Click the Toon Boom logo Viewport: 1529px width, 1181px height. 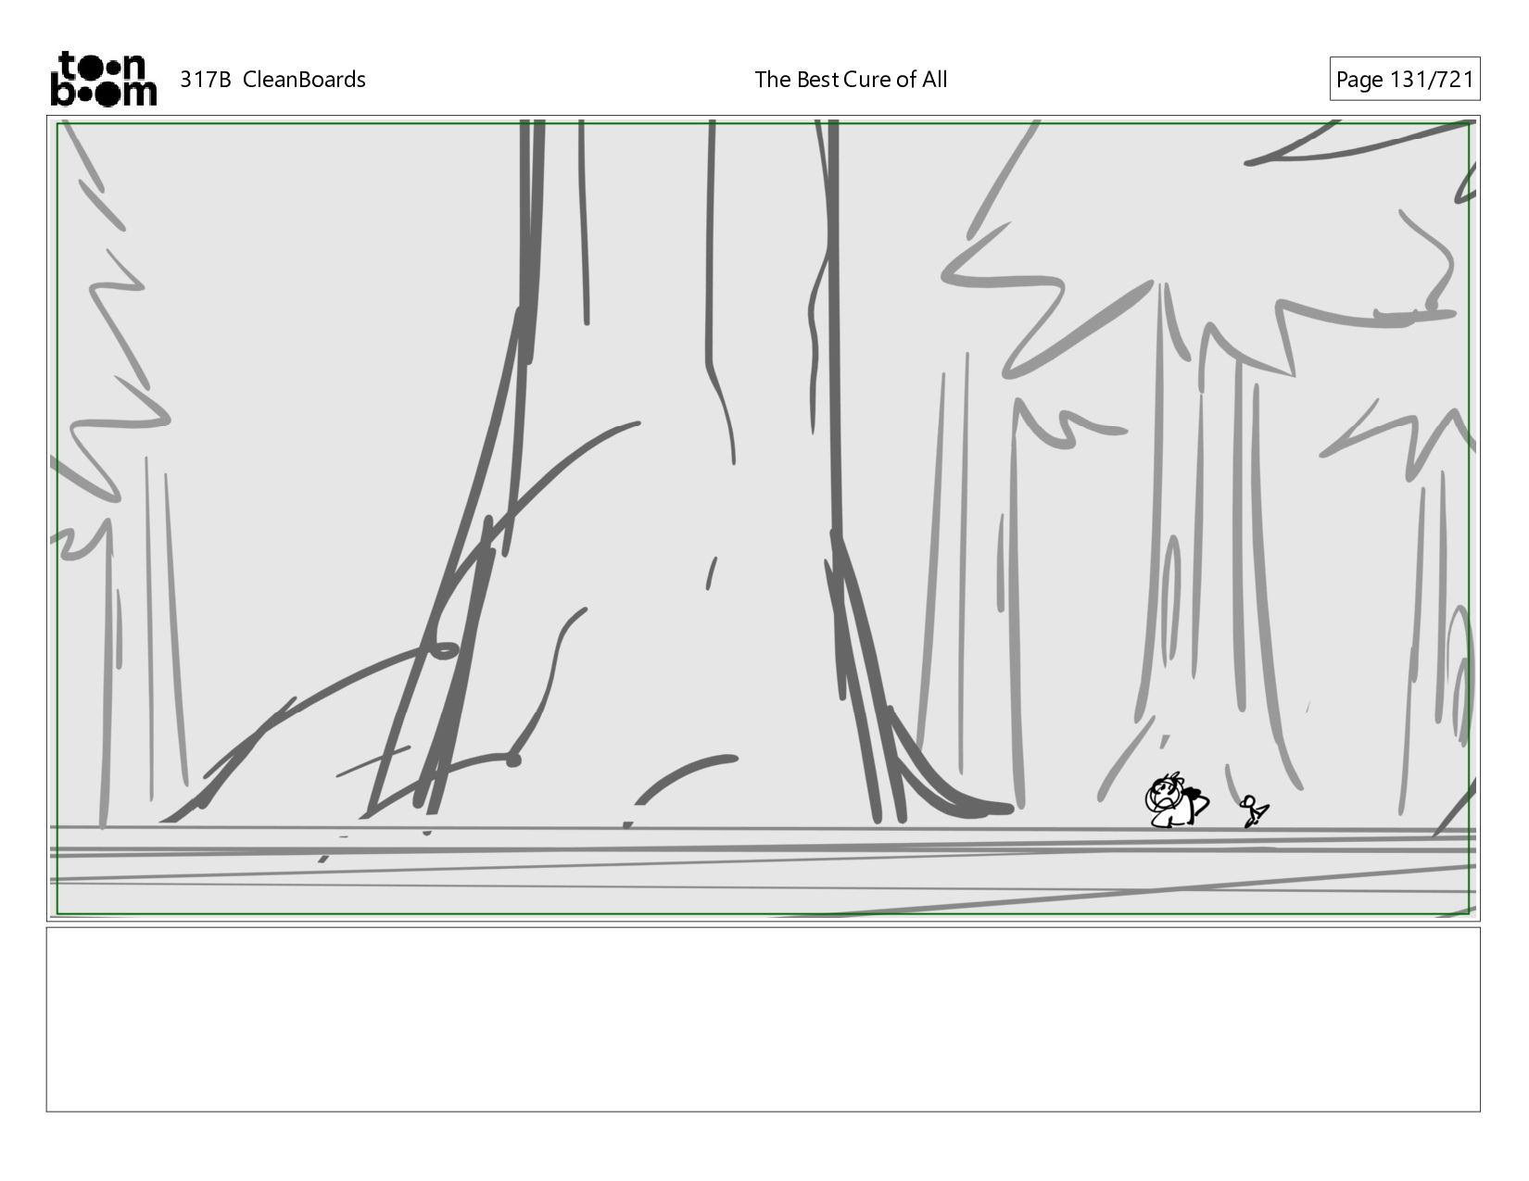(x=103, y=79)
